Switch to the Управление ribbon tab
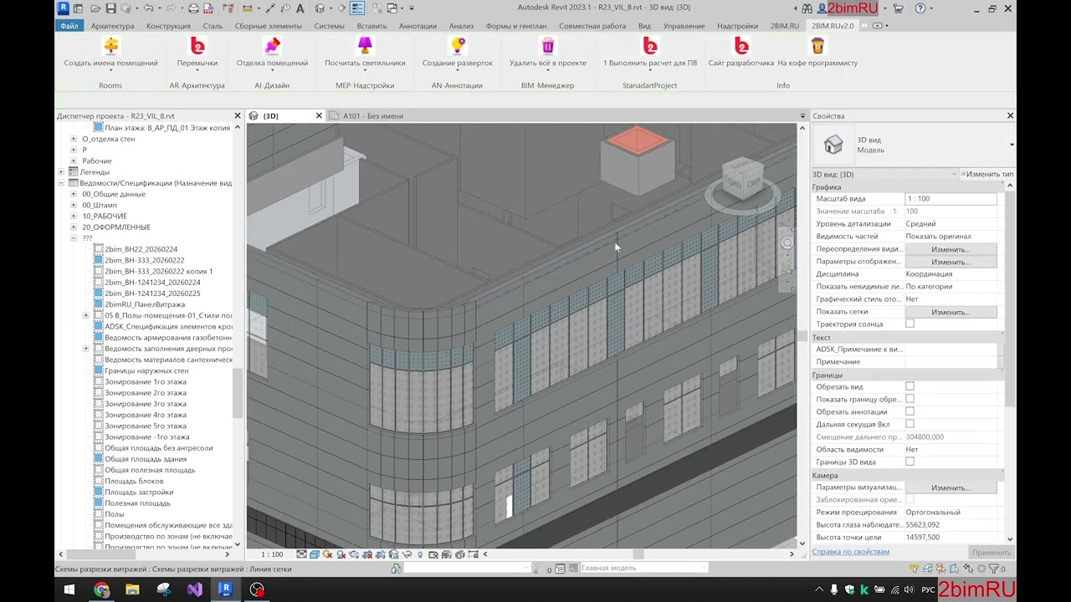 pos(684,26)
